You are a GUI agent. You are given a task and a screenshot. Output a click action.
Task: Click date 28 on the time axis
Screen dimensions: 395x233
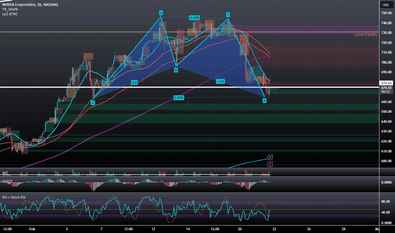(x=343, y=229)
